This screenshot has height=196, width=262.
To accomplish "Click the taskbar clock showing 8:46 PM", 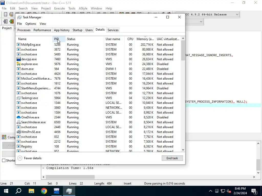I will point(240,191).
